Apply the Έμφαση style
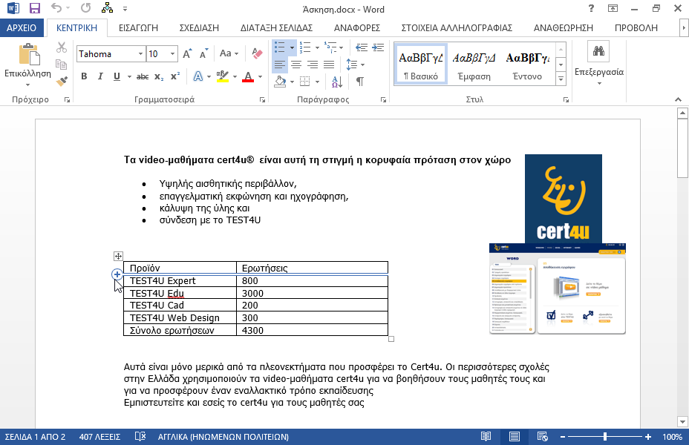Screen dimensions: 689x445 [474, 64]
